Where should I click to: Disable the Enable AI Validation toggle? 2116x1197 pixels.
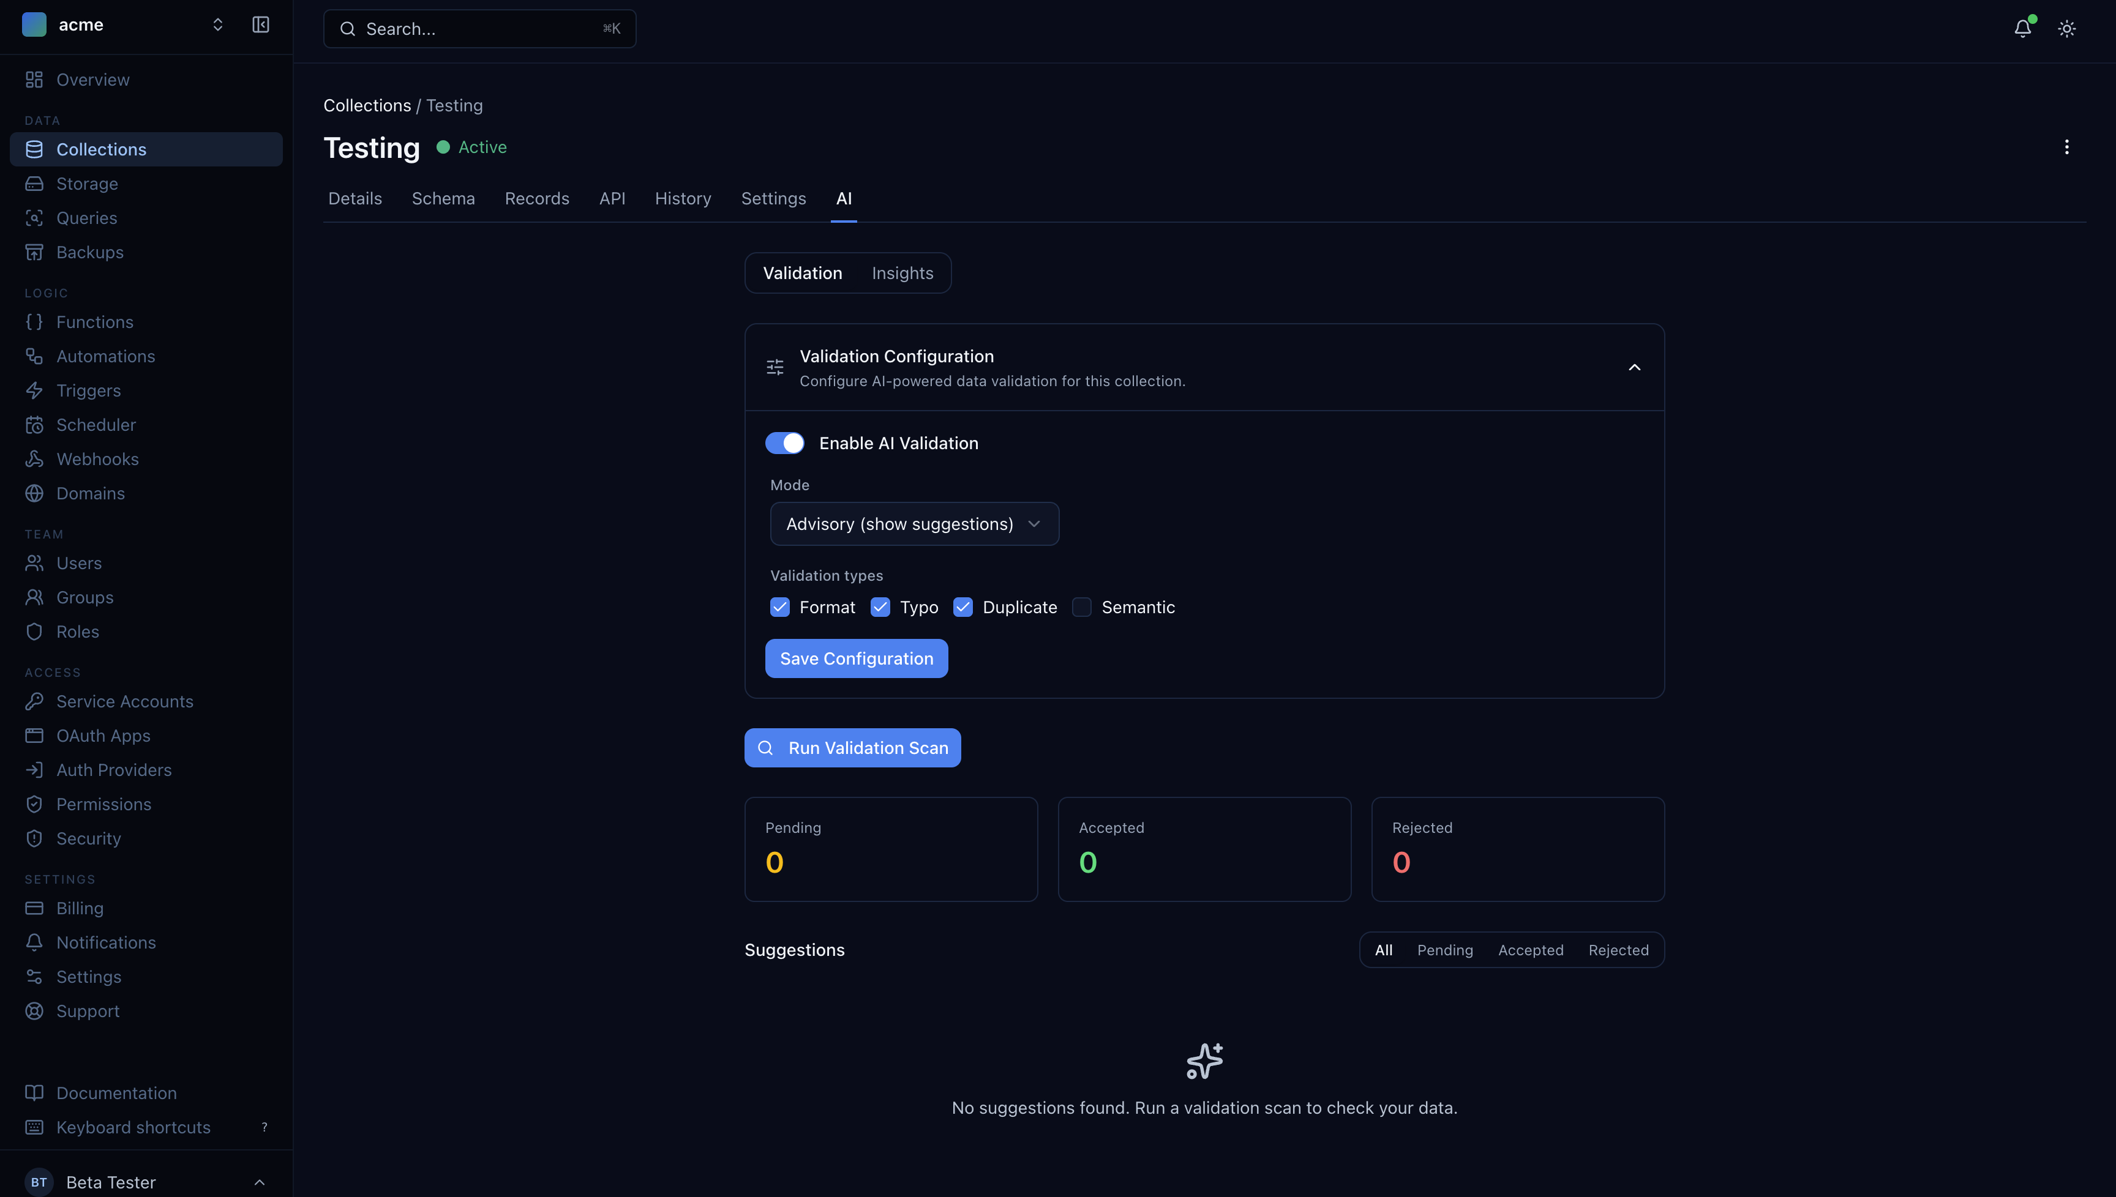tap(784, 442)
